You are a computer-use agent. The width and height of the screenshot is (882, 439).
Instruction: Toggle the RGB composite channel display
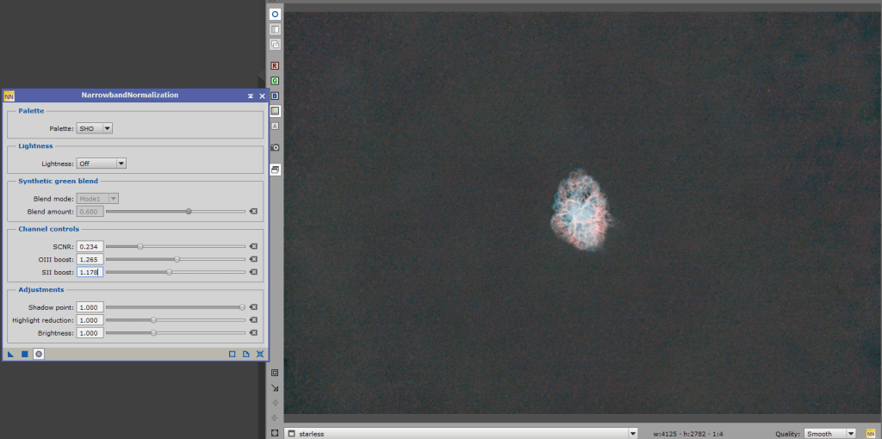pyautogui.click(x=275, y=111)
